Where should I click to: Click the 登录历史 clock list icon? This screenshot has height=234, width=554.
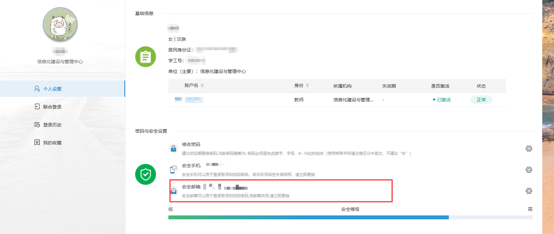point(37,124)
